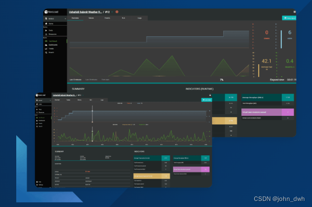Click the Elapsed time readout
The image size is (312, 207).
pyautogui.click(x=283, y=80)
